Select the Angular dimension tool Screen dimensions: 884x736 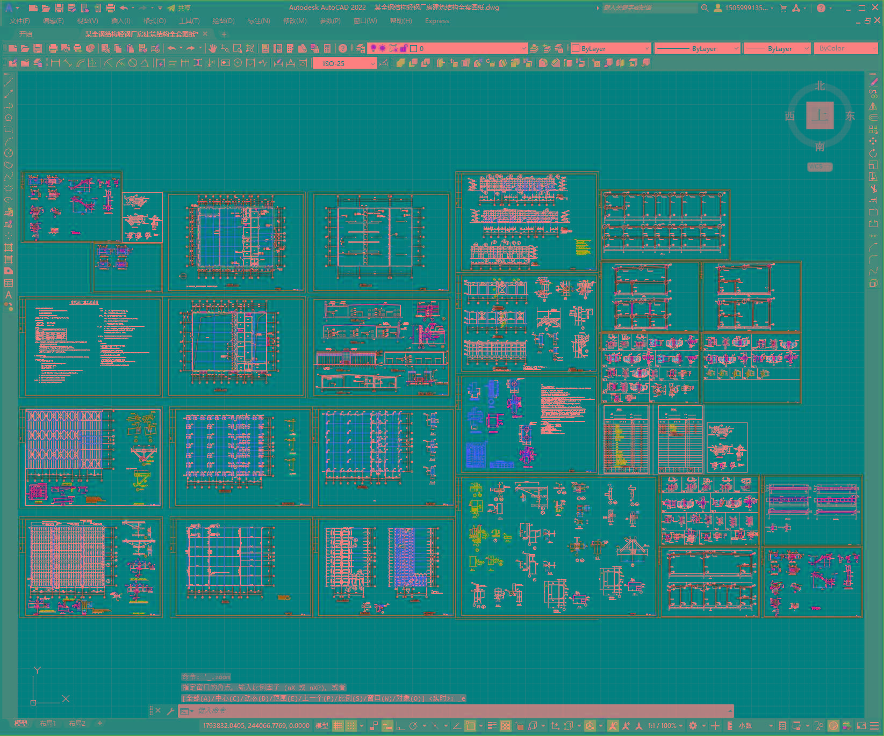click(x=145, y=63)
